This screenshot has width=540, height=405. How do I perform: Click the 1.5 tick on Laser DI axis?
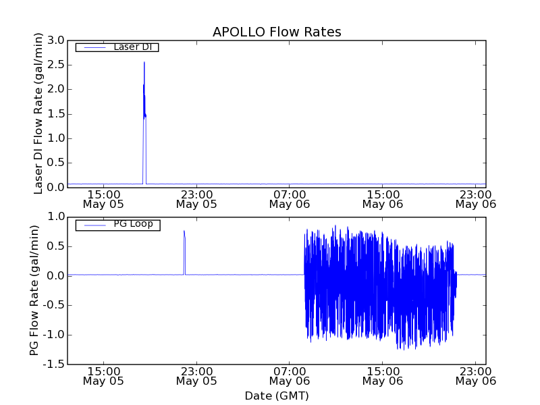pyautogui.click(x=56, y=114)
